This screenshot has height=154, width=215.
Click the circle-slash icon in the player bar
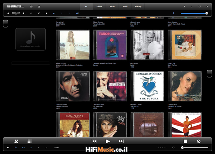click(x=199, y=141)
